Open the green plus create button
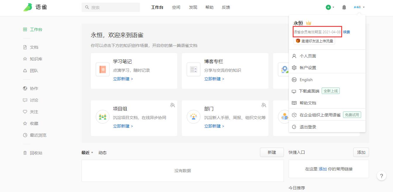This screenshot has width=393, height=192. [x=328, y=7]
